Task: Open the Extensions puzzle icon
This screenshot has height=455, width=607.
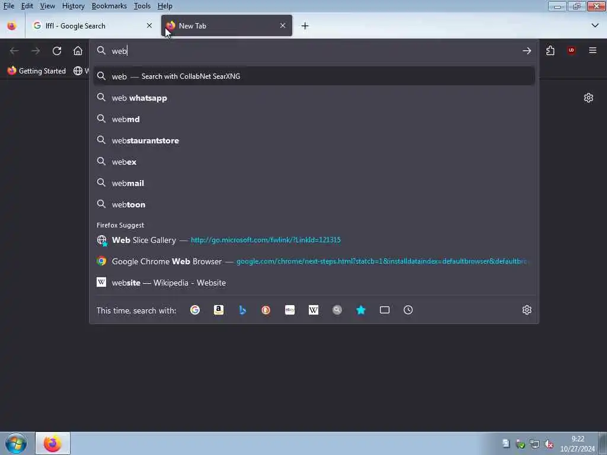Action: (x=550, y=51)
